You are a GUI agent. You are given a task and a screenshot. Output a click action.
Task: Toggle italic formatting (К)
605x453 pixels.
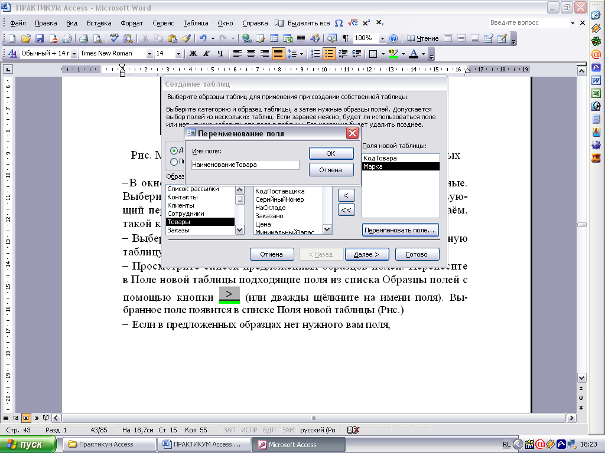click(206, 53)
